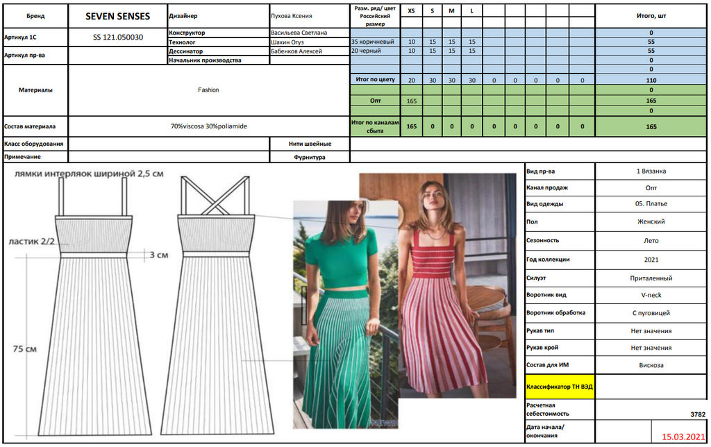Select the 35 коричневый color row label

375,42
